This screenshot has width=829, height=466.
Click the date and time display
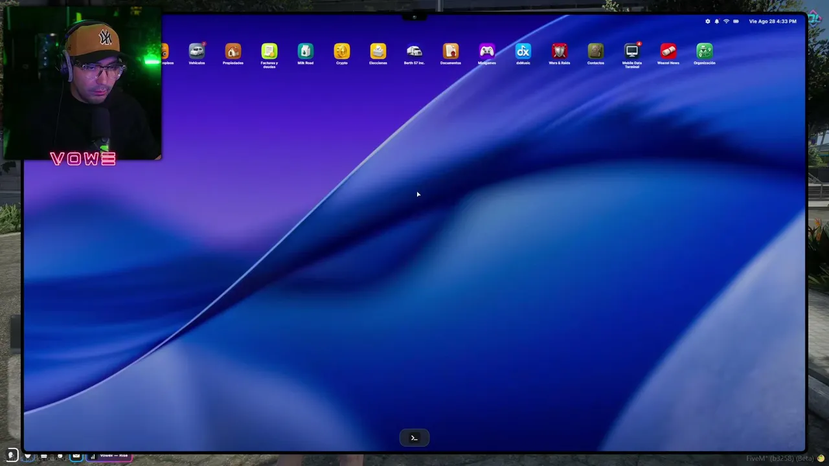773,21
